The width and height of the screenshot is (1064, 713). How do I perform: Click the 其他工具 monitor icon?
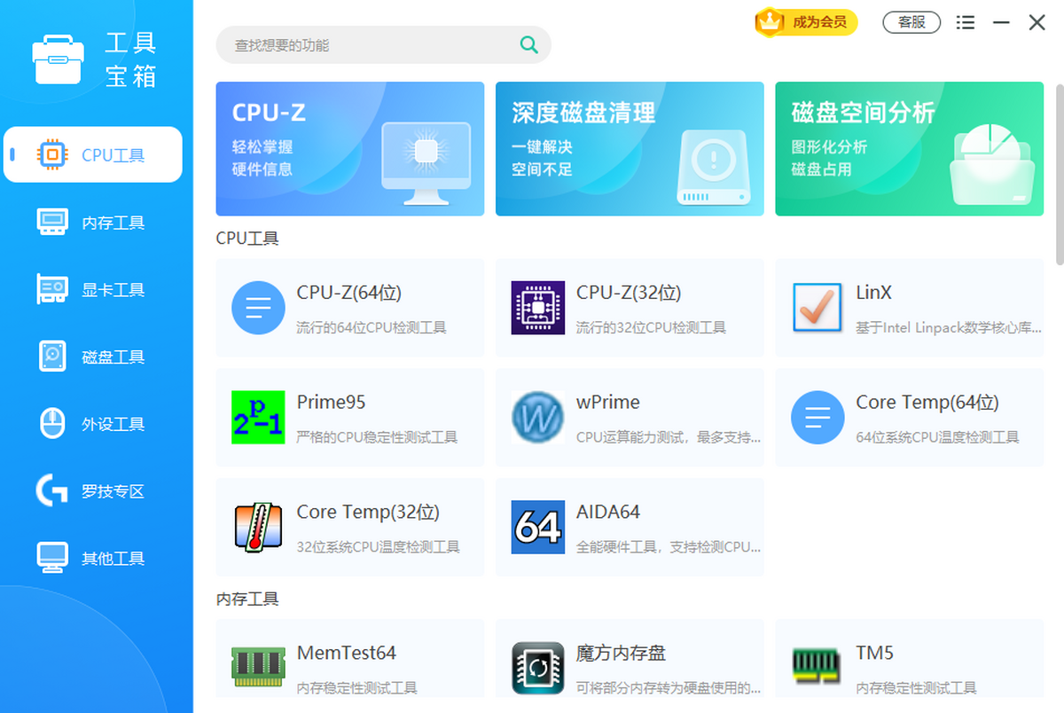[52, 558]
